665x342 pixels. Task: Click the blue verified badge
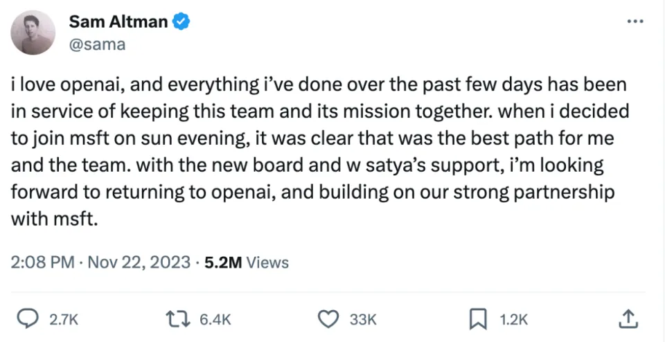(181, 21)
